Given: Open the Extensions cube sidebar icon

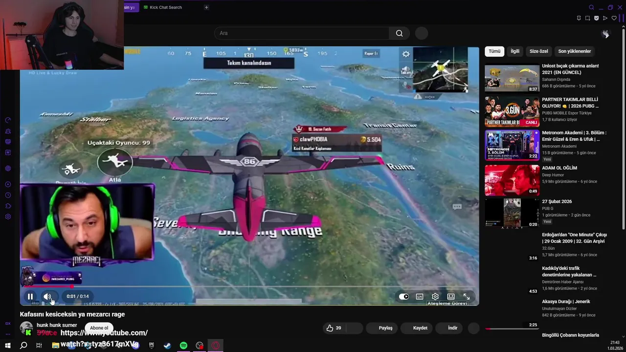Looking at the screenshot, I should [x=8, y=206].
